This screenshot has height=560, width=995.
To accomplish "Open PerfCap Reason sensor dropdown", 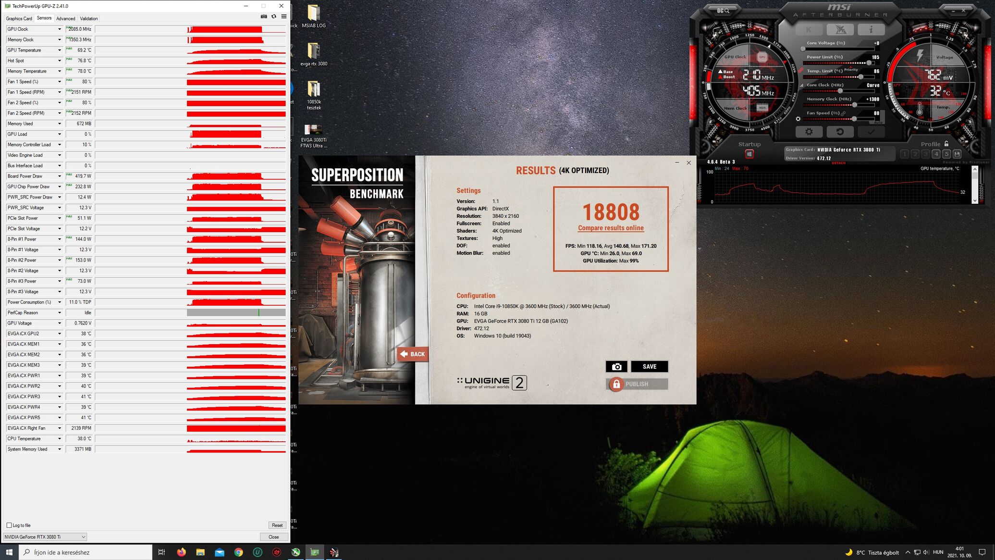I will (x=60, y=313).
